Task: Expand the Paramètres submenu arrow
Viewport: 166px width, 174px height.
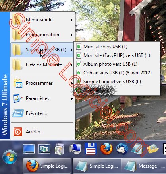Action: point(72,98)
